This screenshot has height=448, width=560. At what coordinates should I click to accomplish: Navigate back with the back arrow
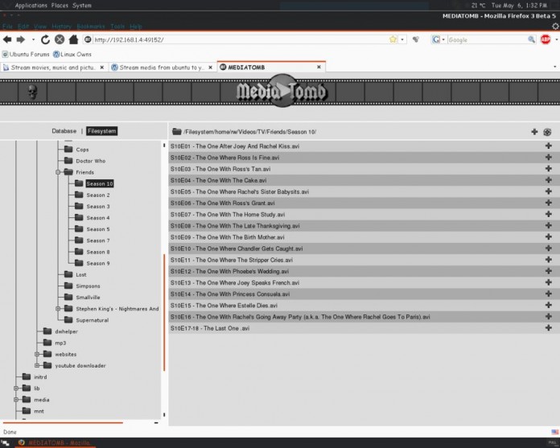(x=7, y=39)
